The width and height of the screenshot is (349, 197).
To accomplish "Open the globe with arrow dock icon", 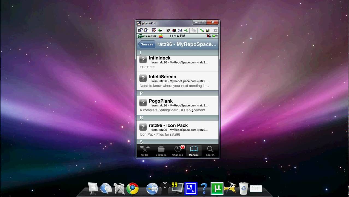I will (x=152, y=189).
